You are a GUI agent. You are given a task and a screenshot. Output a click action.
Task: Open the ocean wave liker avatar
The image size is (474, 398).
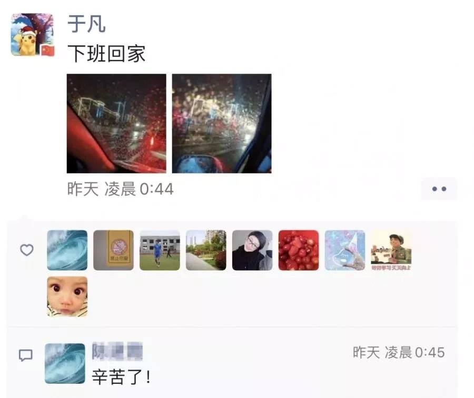pos(67,250)
